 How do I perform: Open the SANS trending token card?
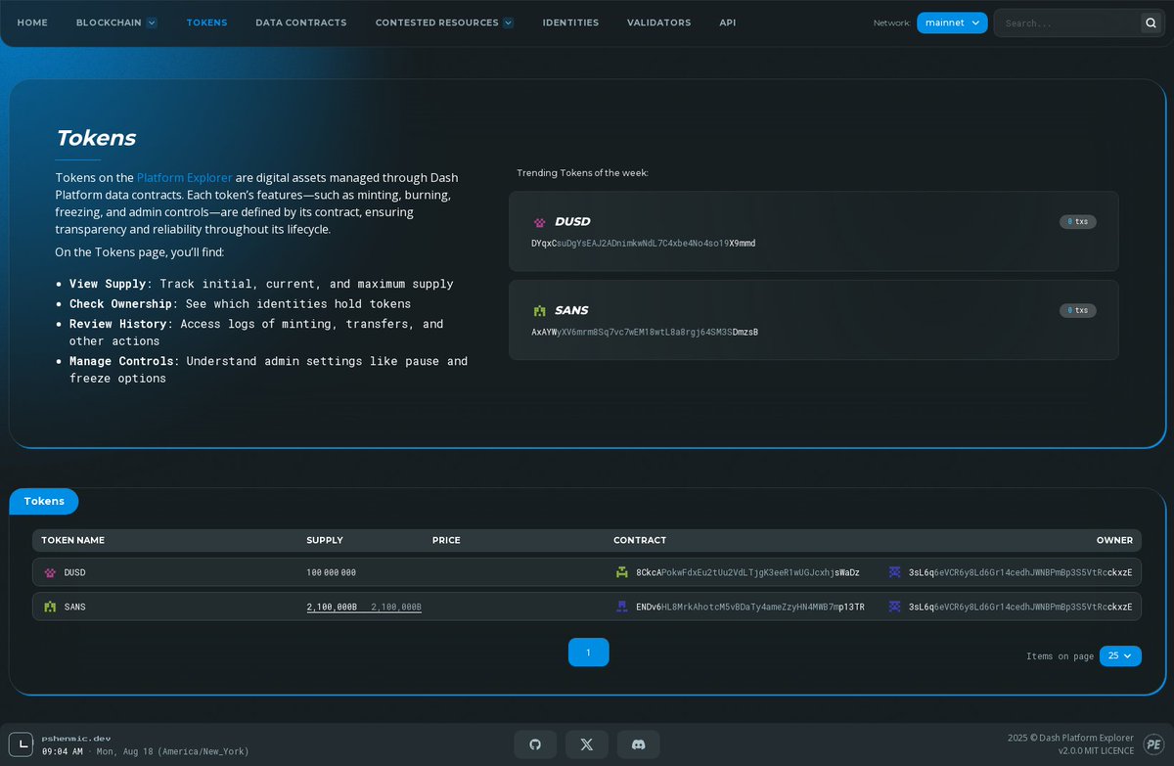pos(813,320)
